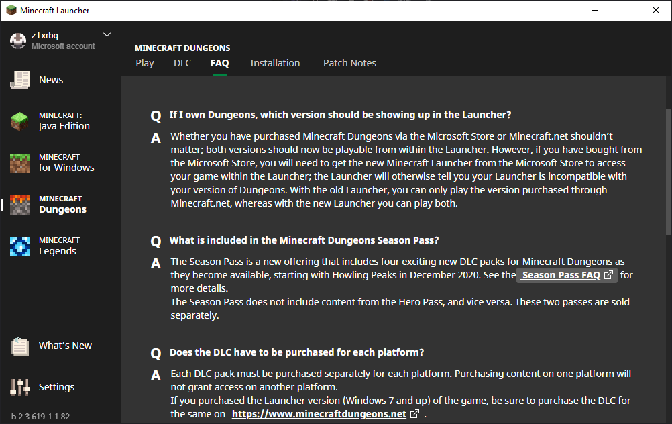Viewport: 672px width, 424px height.
Task: Click the Minecraft Dungeons sidebar icon
Action: (19, 205)
